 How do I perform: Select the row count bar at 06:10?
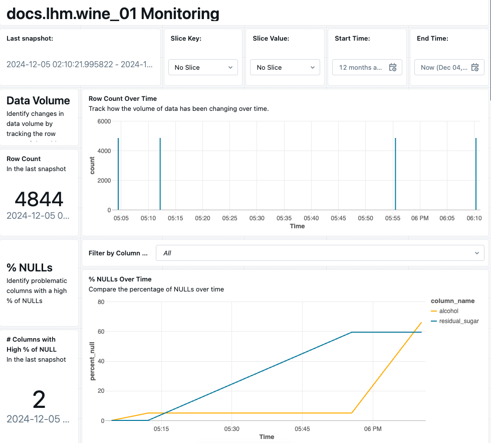pyautogui.click(x=476, y=174)
